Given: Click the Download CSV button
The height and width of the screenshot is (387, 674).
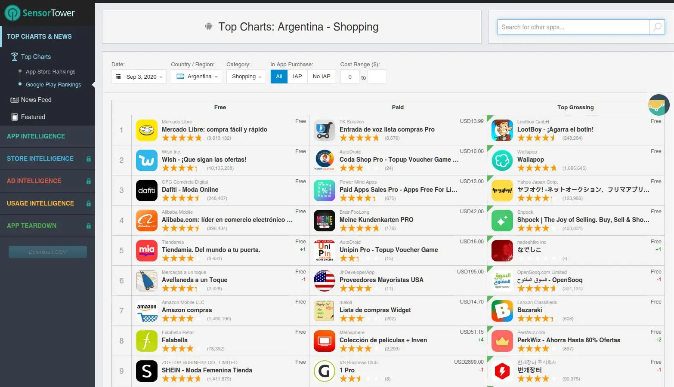Looking at the screenshot, I should (48, 252).
